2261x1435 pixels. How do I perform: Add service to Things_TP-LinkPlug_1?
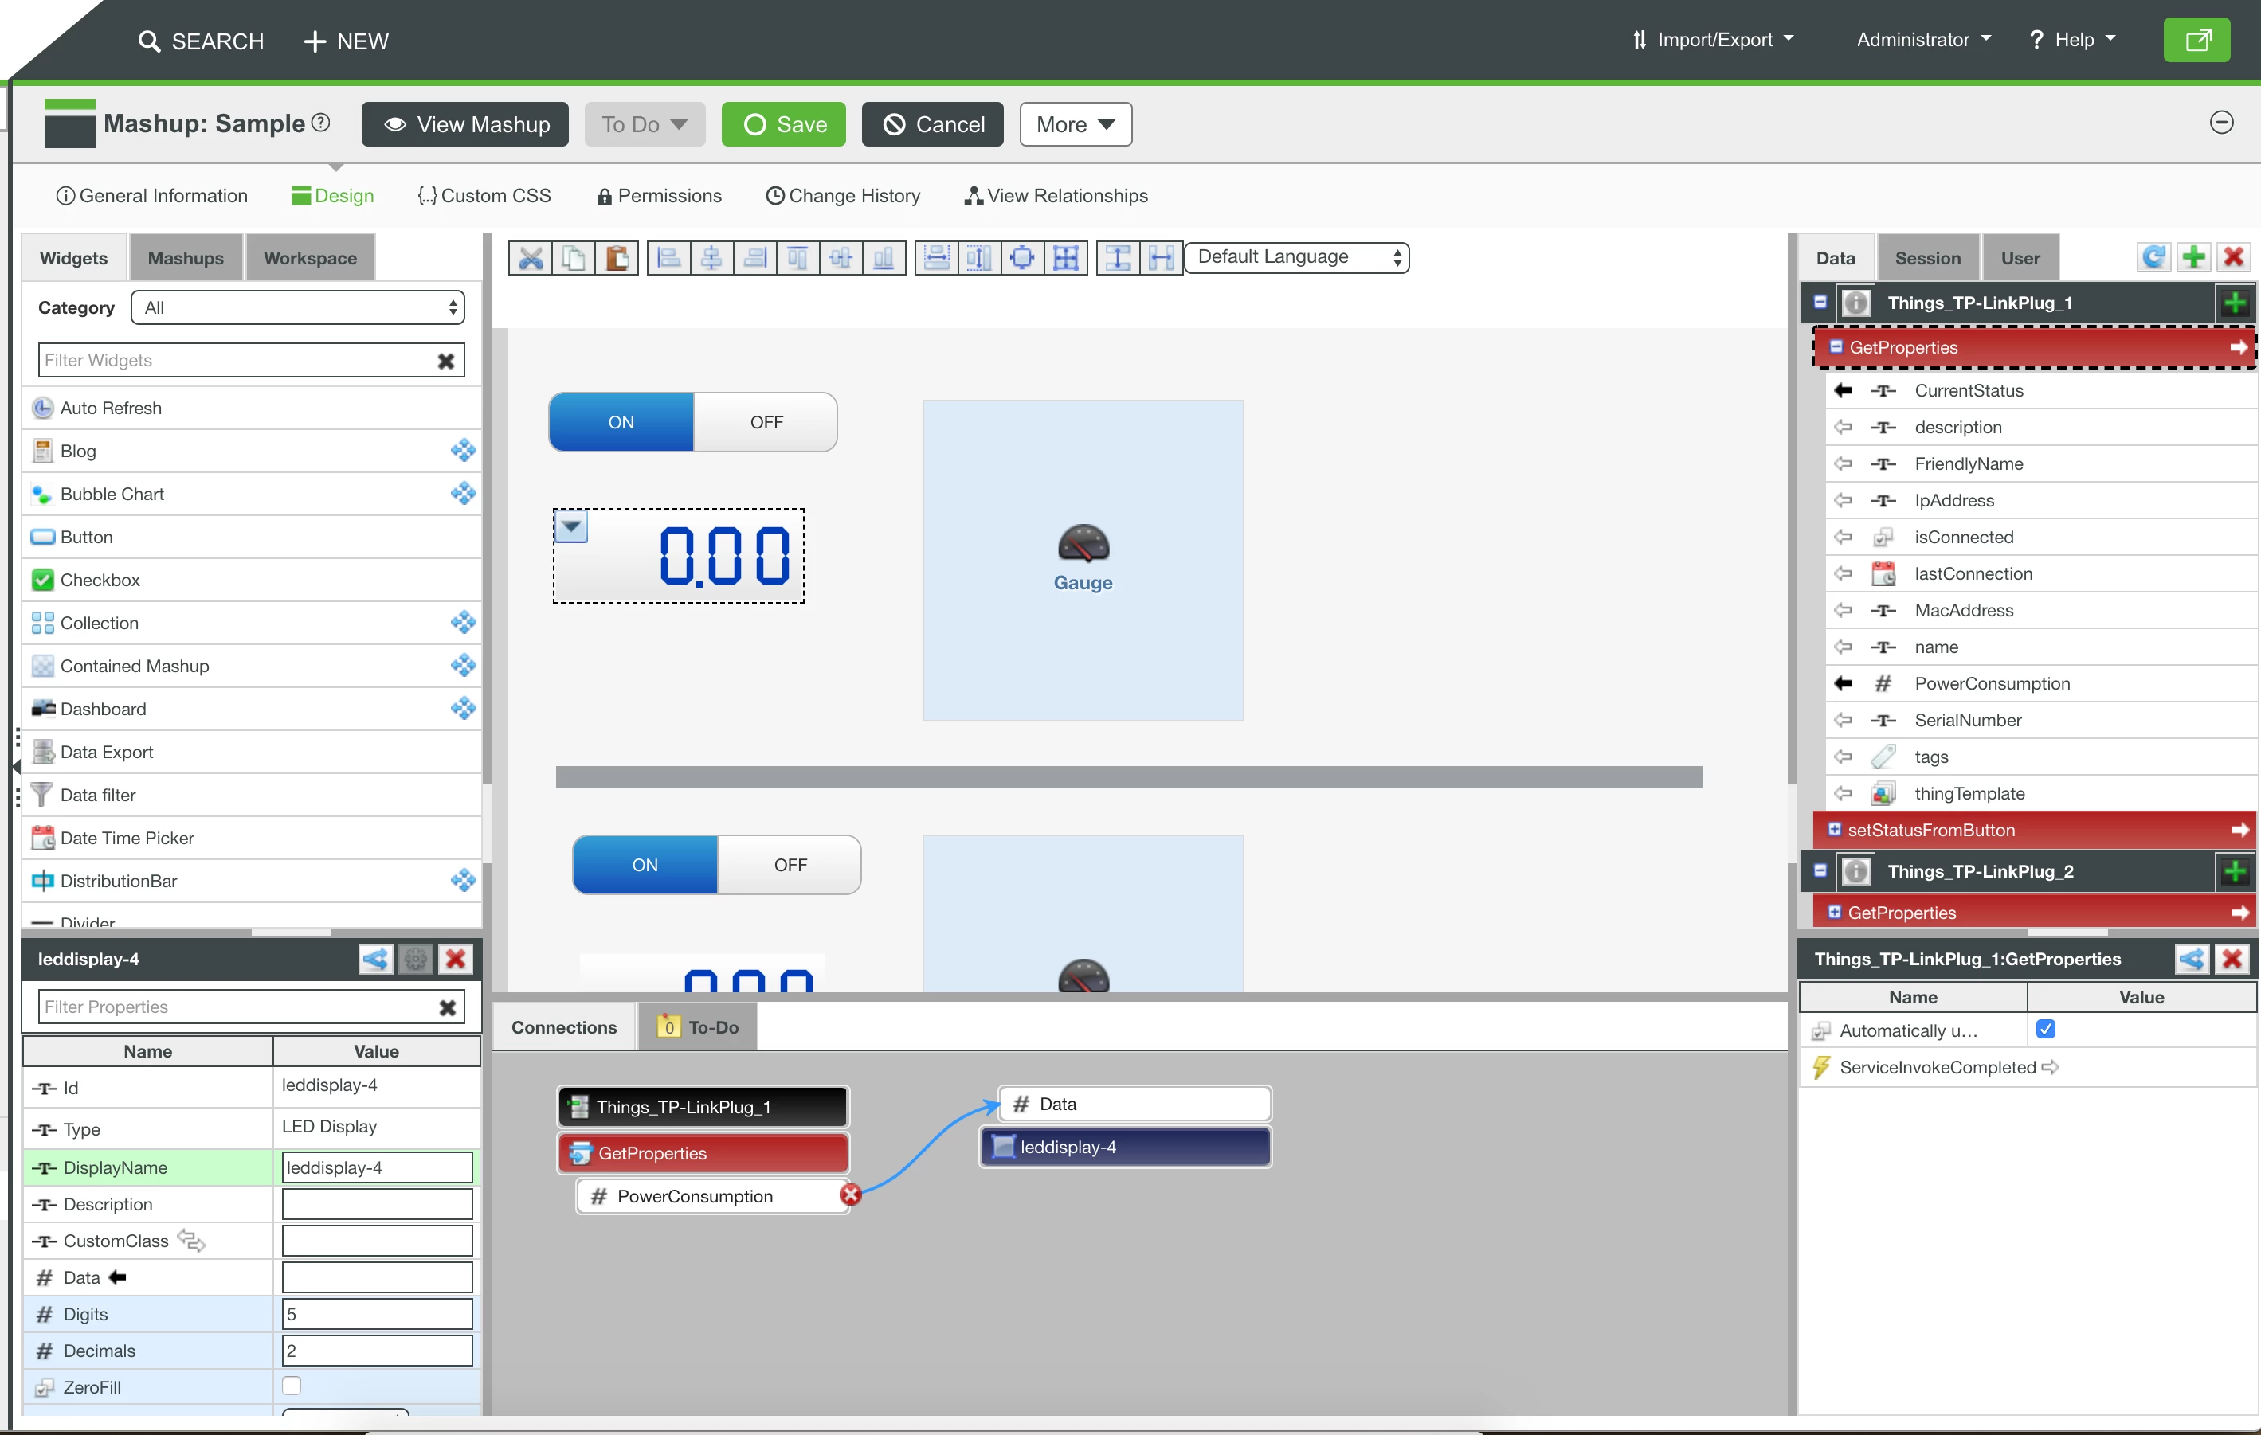coord(2235,303)
